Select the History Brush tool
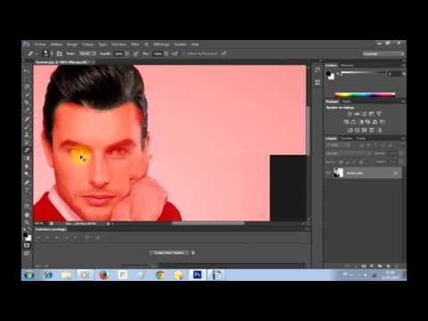This screenshot has height=321, width=428. click(27, 143)
